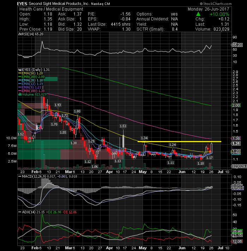Click the Bid Size value 20
The width and height of the screenshot is (247, 251).
pyautogui.click(x=79, y=29)
